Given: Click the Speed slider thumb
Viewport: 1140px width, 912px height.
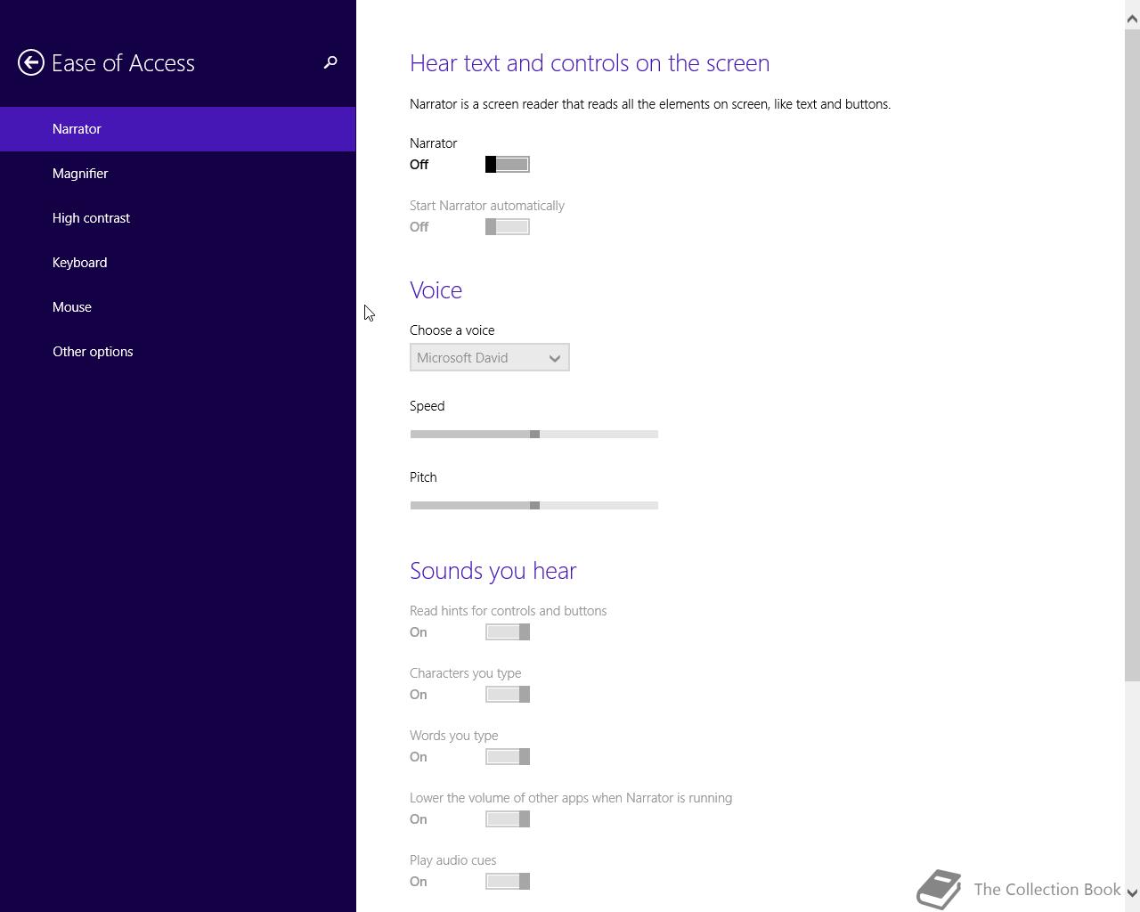Looking at the screenshot, I should 534,434.
